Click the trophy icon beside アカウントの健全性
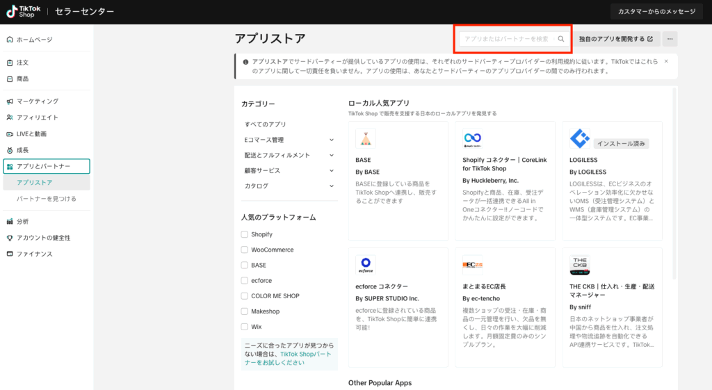 (x=10, y=238)
